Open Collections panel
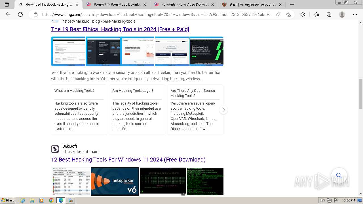This screenshot has width=363, height=204. point(329,14)
